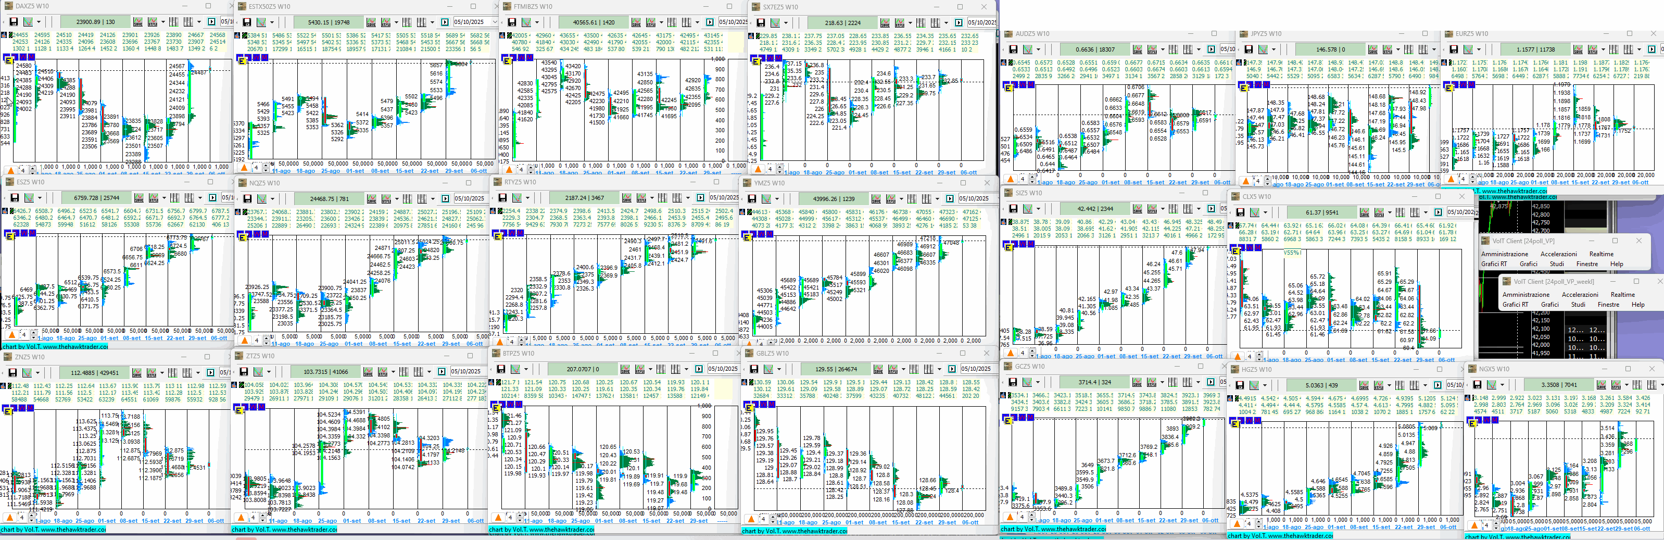Click the 23900.89 price button in DAXZ5
The height and width of the screenshot is (540, 1664).
[x=96, y=22]
